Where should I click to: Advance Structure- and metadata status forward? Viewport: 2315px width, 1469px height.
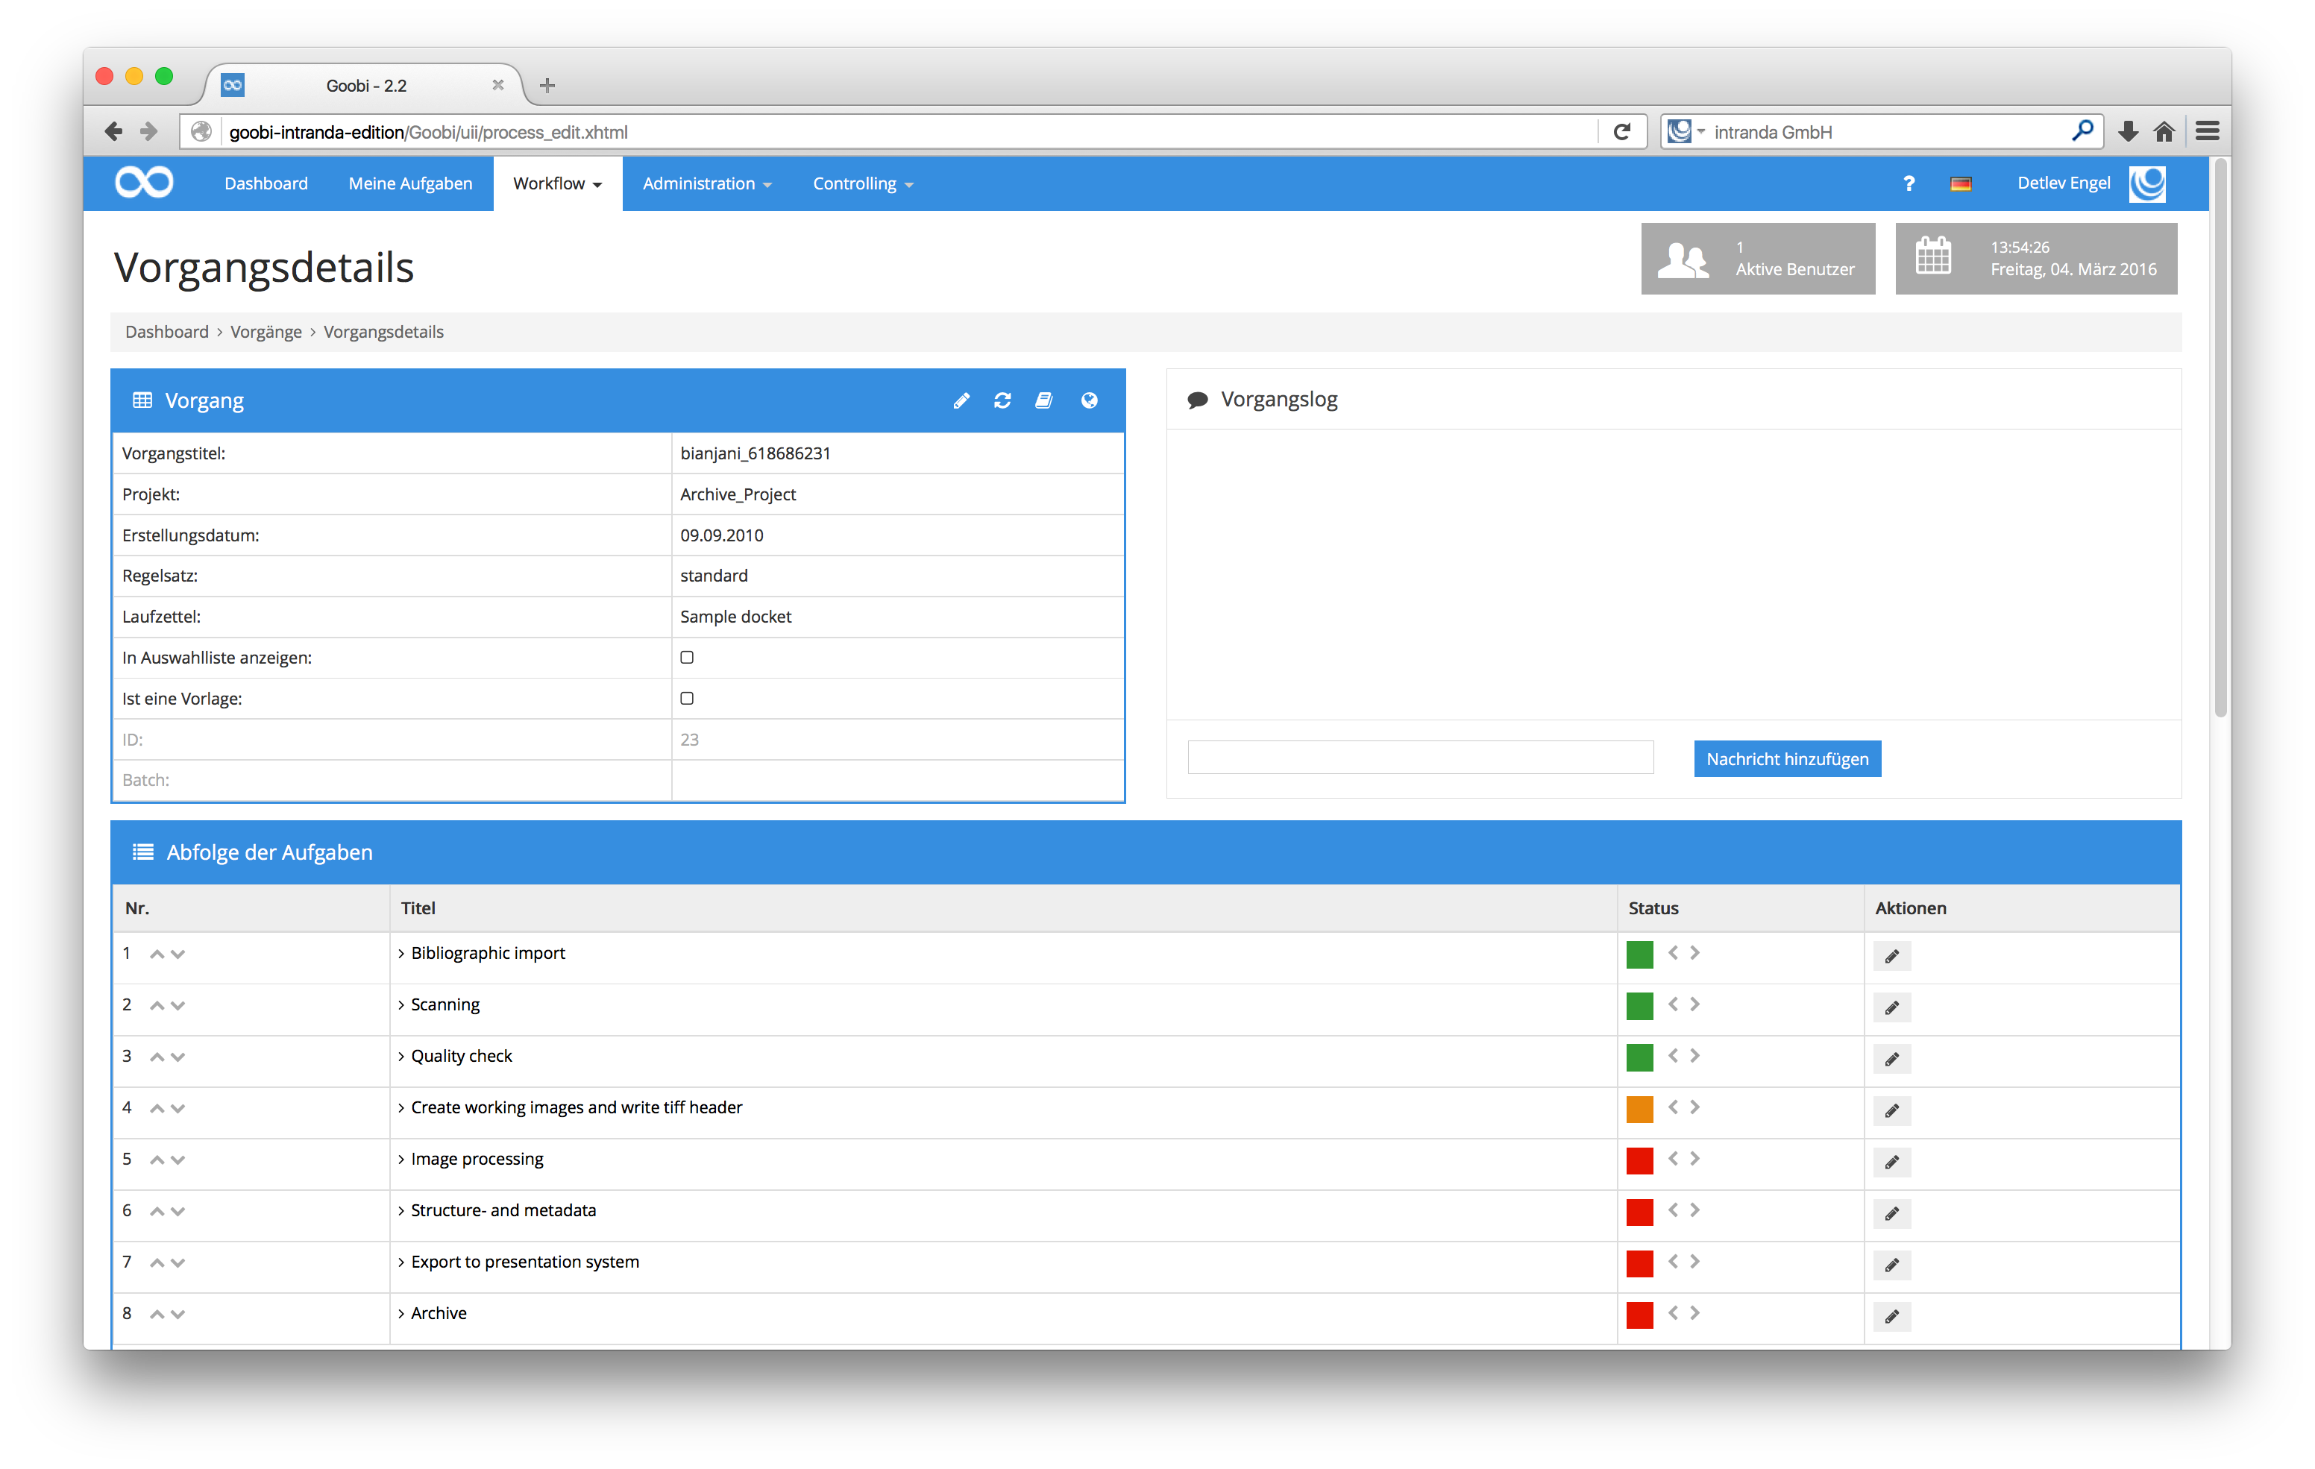click(x=1695, y=1210)
